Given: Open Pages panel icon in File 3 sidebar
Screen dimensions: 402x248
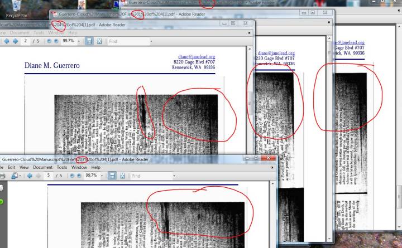Looking at the screenshot, I should click(1, 188).
